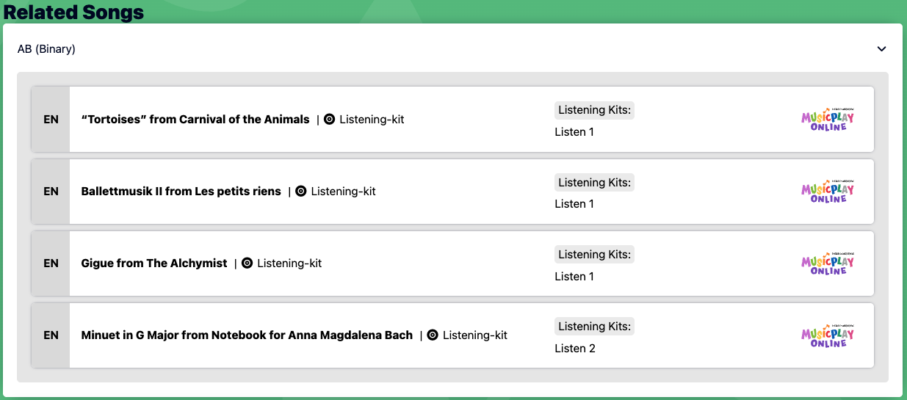Image resolution: width=907 pixels, height=400 pixels.
Task: Collapse the AB (Binary) section chevron
Action: point(881,49)
